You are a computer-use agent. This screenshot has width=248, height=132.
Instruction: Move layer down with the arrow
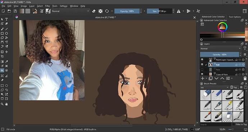point(216,78)
